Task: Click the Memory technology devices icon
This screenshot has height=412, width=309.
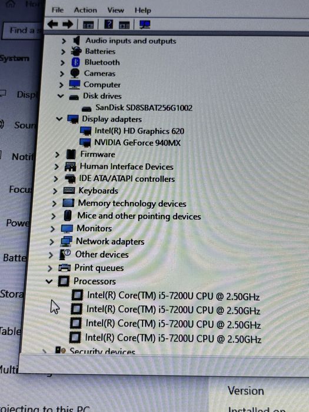Action: [68, 203]
